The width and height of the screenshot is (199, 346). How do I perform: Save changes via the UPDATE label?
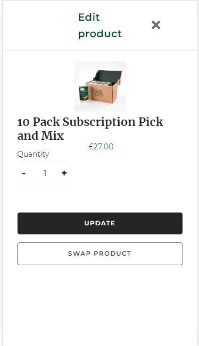[x=99, y=223]
